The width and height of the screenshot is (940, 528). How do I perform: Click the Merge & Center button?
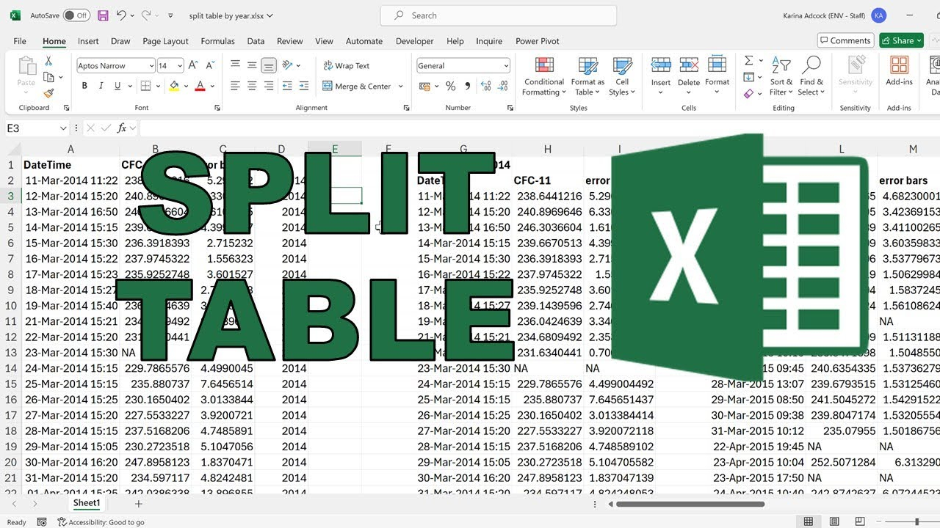point(358,86)
